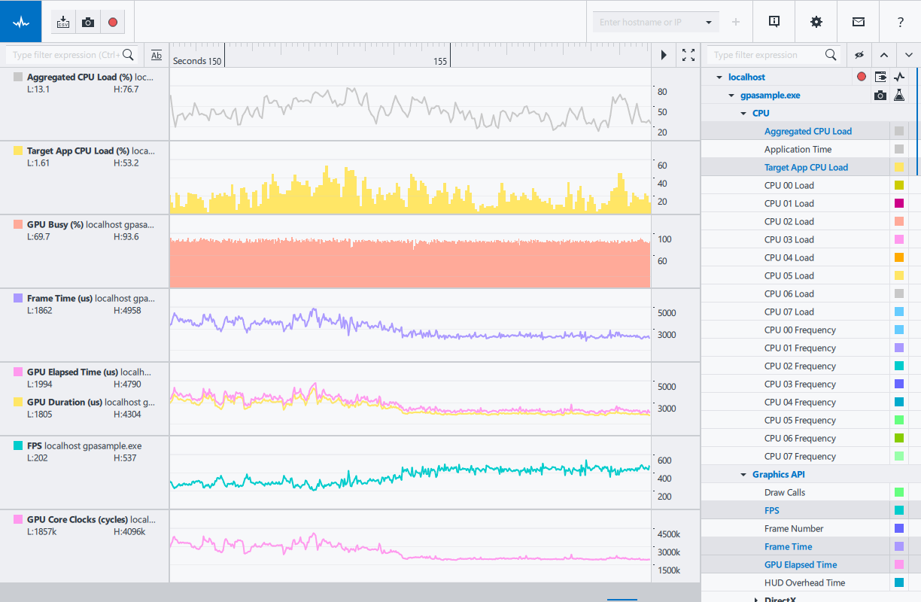Click the pause playback triangle above the charts
The height and width of the screenshot is (602, 921).
[x=664, y=55]
